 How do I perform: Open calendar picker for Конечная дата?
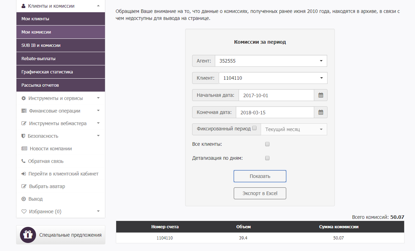click(321, 113)
